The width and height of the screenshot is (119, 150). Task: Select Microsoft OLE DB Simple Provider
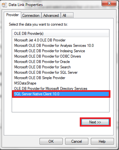(x=40, y=78)
